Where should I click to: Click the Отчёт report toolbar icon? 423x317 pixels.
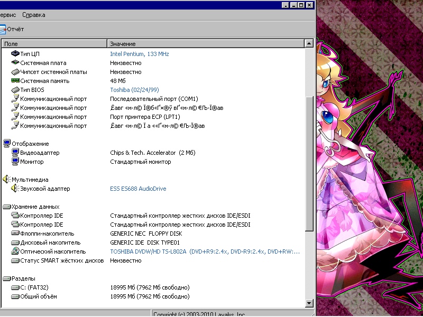pyautogui.click(x=3, y=29)
